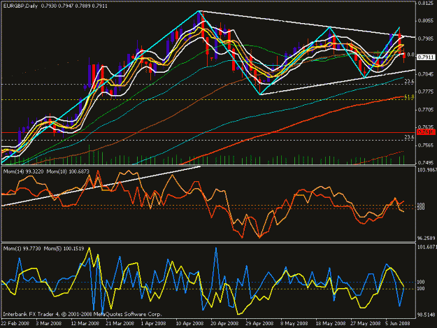Click the 103.9867 momentum scale value
Viewport: 437px width, 328px height.
427,170
